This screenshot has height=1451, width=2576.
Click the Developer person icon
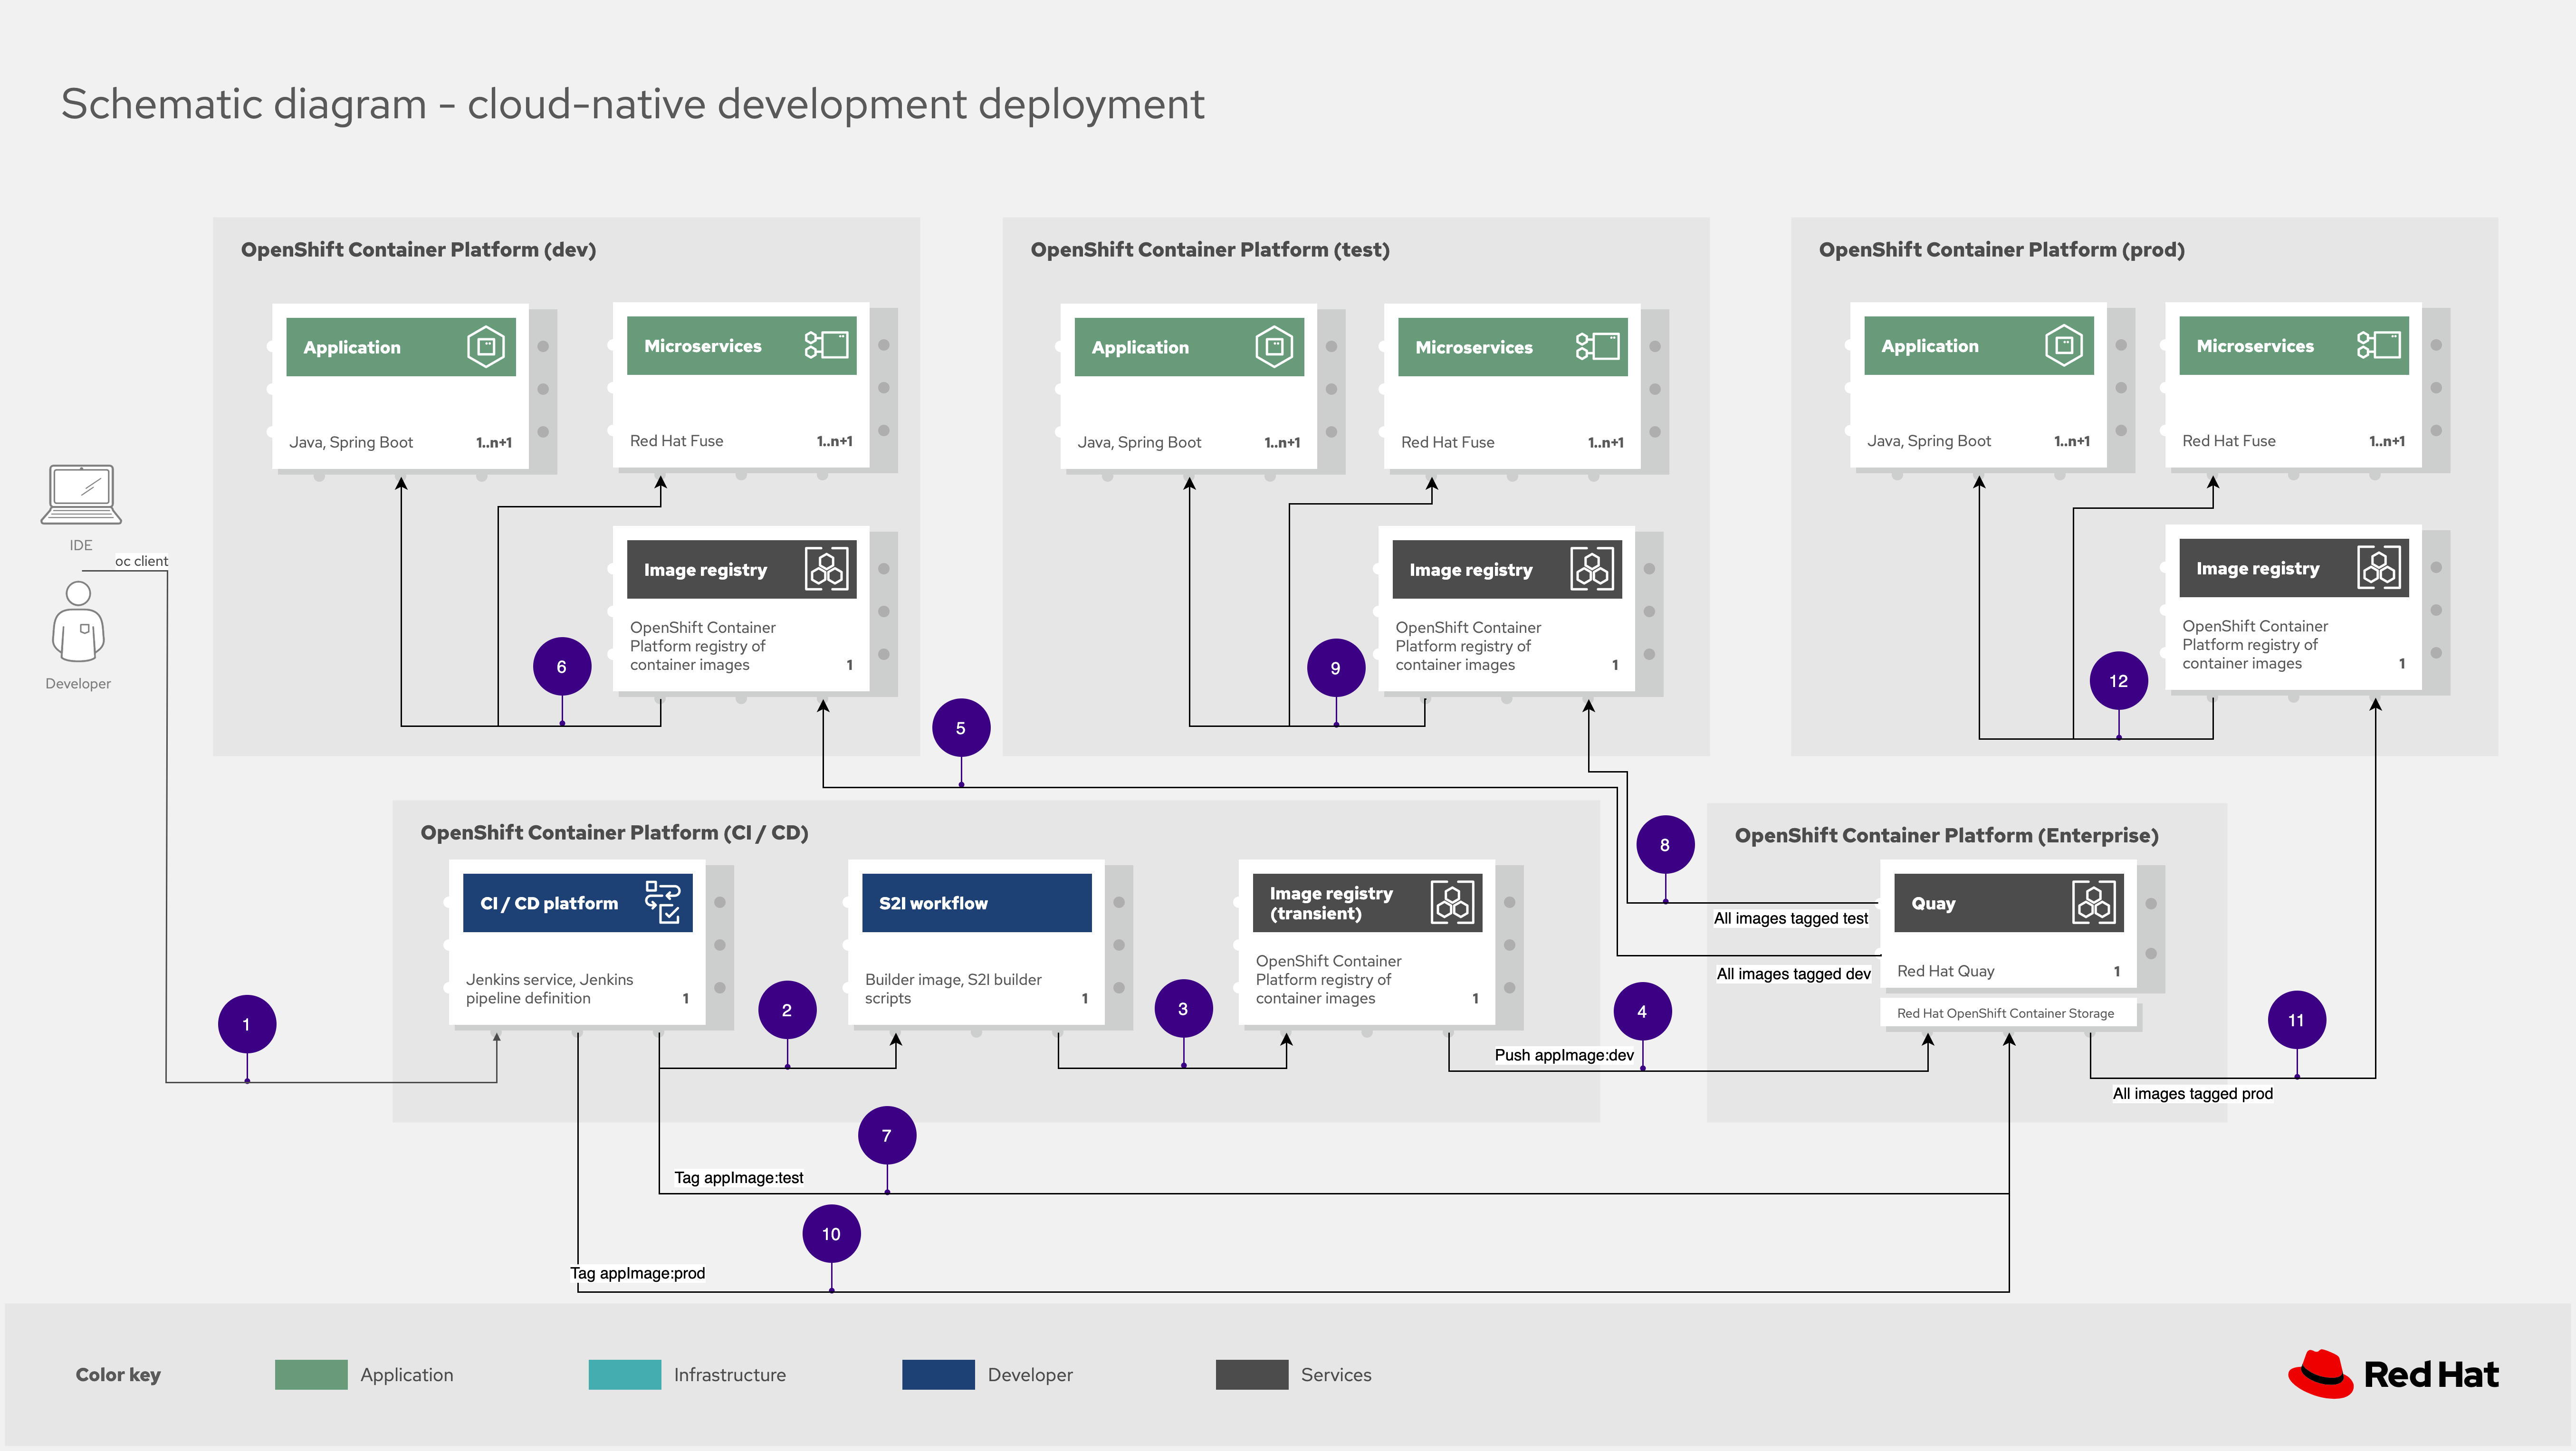point(78,622)
